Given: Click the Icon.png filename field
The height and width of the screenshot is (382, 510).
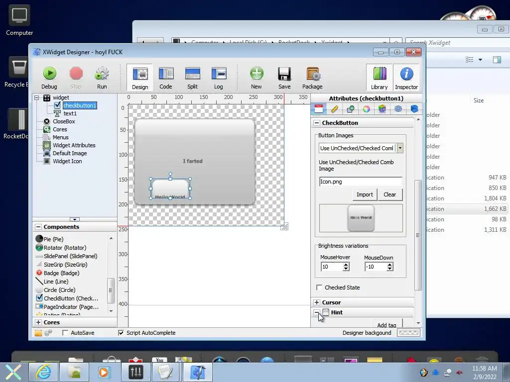Looking at the screenshot, I should pyautogui.click(x=361, y=182).
